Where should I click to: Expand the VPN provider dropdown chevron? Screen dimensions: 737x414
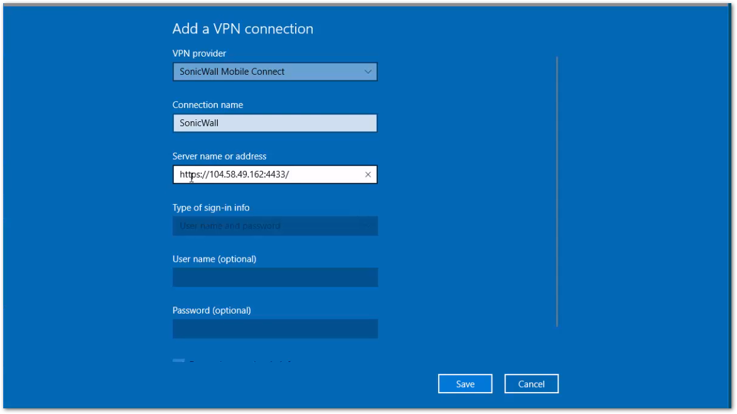(x=368, y=72)
